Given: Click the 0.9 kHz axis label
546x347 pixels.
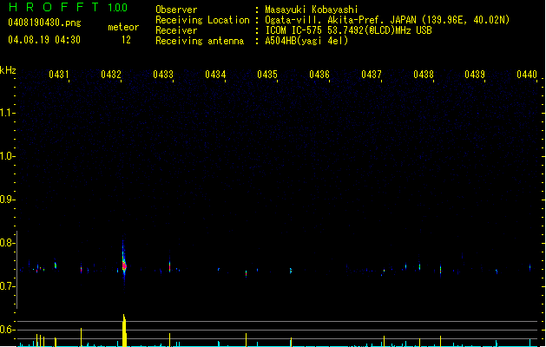Looking at the screenshot, I should 7,200.
